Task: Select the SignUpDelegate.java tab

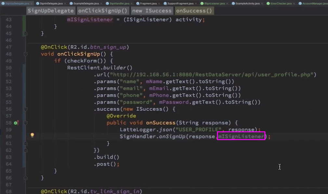Action: (17, 3)
